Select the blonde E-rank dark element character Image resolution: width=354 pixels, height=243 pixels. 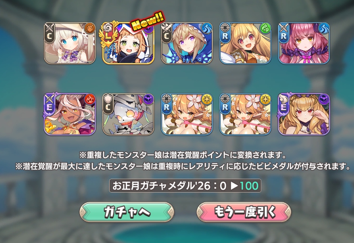tap(304, 114)
